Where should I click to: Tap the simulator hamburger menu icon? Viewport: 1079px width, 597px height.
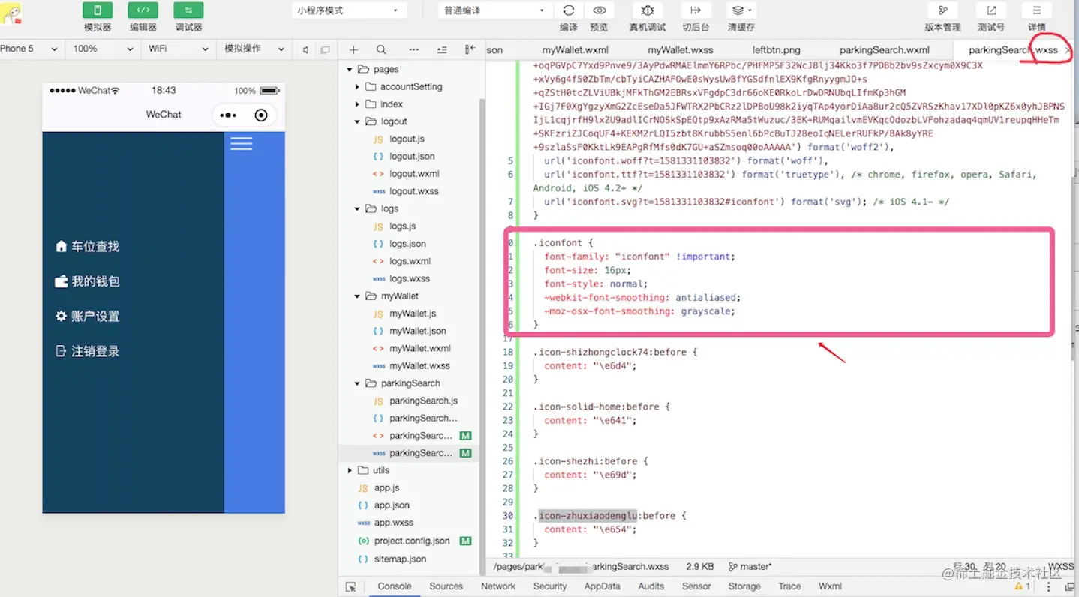(241, 143)
